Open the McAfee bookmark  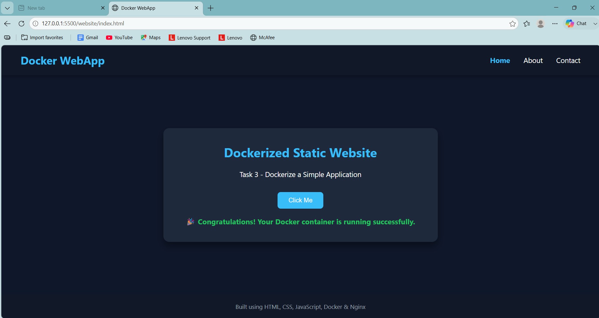pos(262,38)
